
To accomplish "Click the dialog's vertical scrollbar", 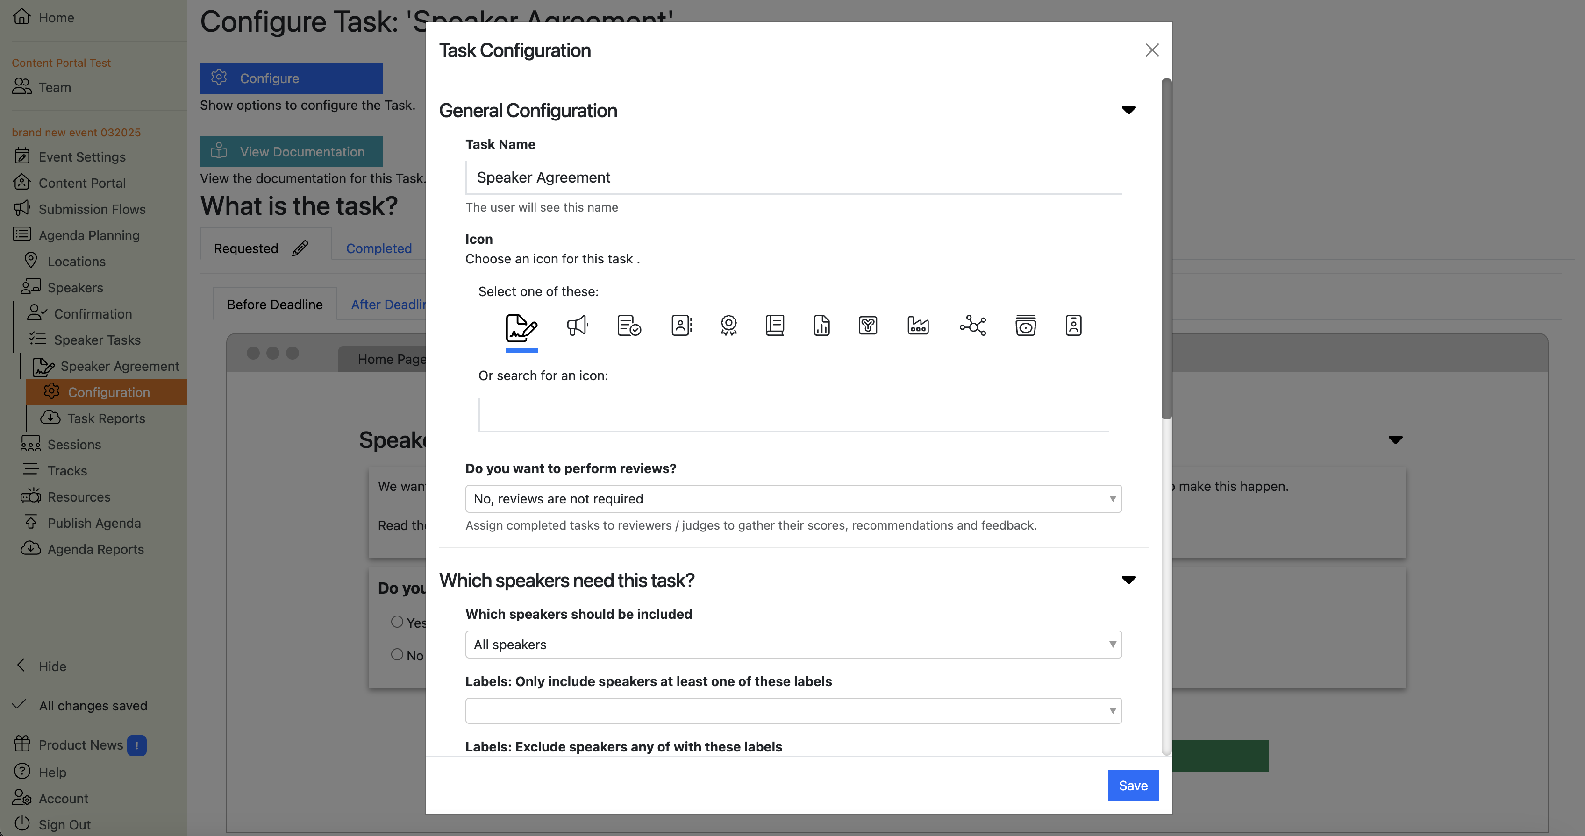I will [x=1166, y=249].
